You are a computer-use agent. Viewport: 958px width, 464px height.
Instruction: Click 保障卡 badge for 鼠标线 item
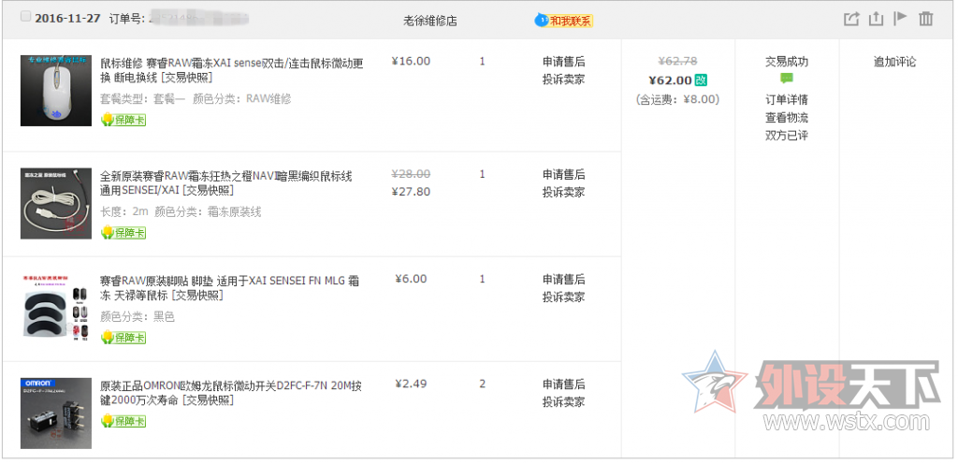[123, 233]
